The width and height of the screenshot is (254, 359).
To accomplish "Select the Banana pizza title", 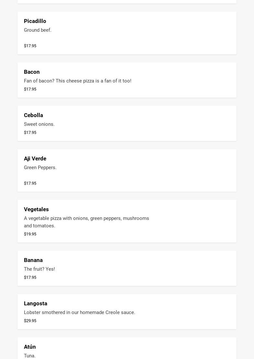I will (33, 260).
